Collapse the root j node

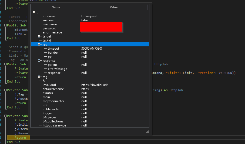point(34,12)
